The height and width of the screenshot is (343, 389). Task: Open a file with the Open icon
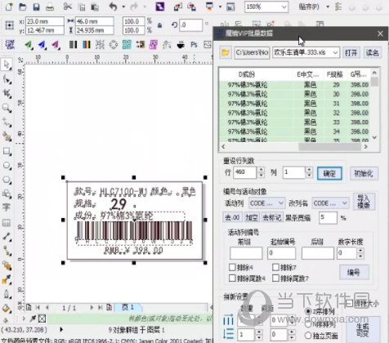pos(23,7)
